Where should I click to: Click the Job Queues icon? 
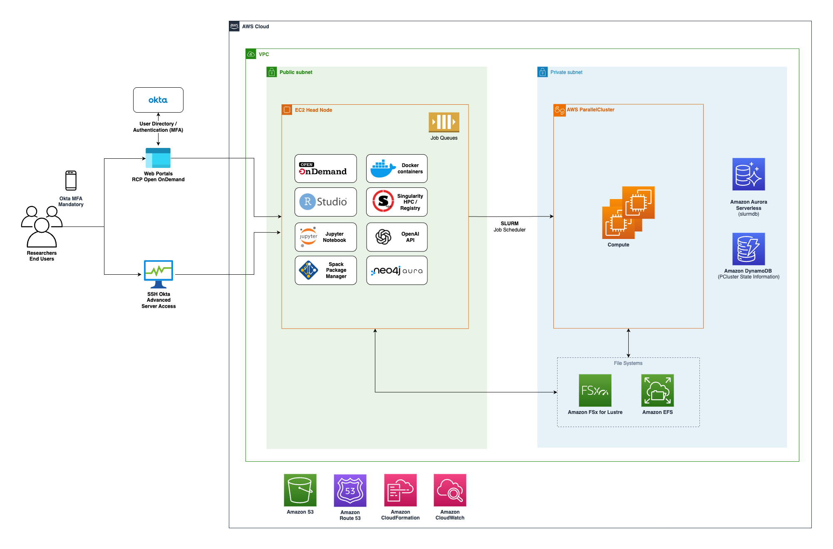(x=444, y=123)
